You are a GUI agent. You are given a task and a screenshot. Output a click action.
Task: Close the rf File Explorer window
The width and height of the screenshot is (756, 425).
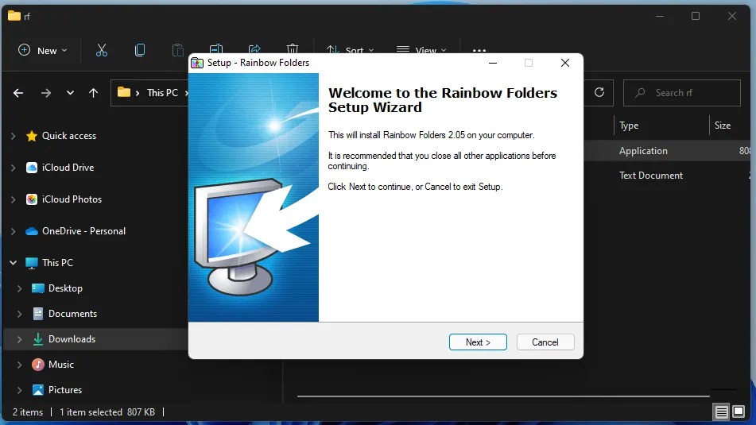click(x=732, y=17)
